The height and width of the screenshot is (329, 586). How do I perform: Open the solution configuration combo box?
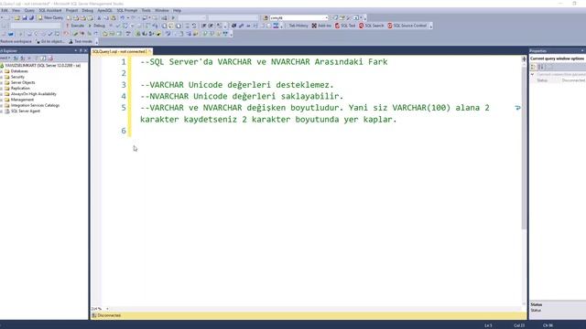[x=191, y=18]
